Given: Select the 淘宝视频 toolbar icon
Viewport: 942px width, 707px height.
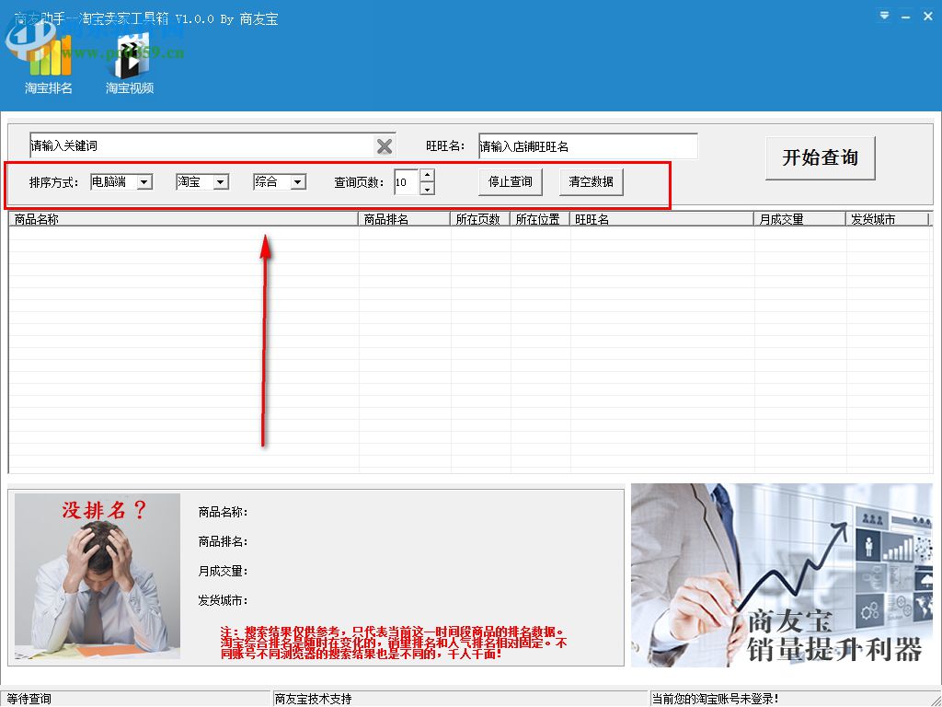Looking at the screenshot, I should pos(129,69).
